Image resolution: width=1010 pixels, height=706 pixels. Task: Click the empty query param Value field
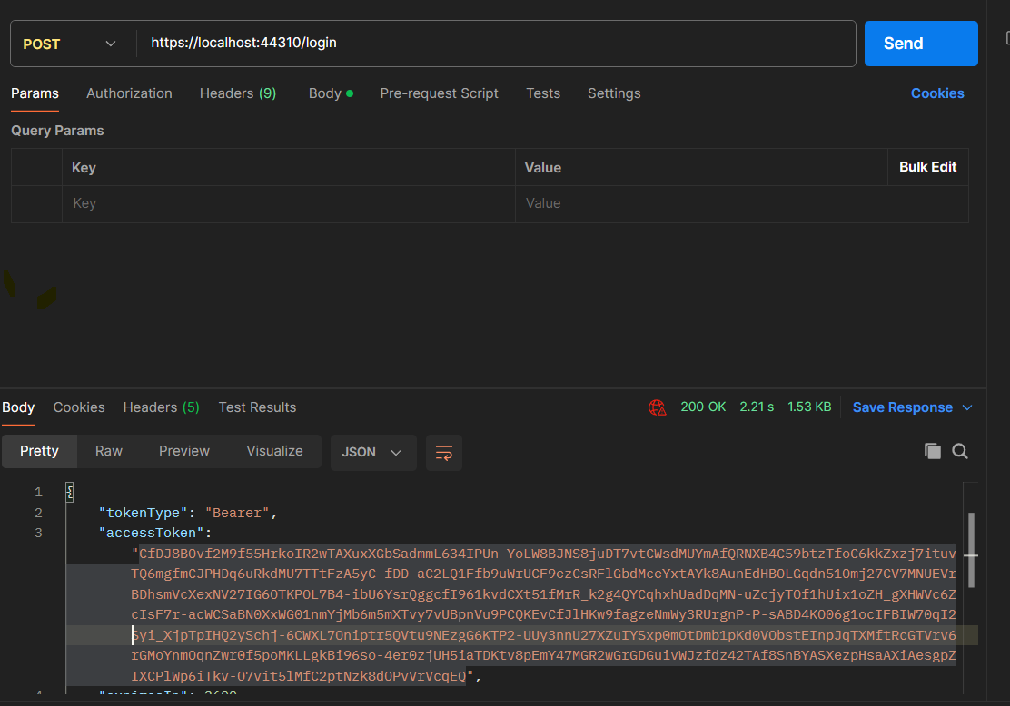point(741,203)
